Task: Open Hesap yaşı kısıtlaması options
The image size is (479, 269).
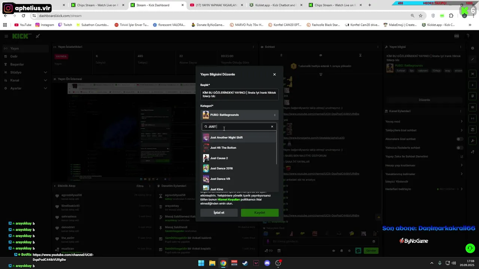Action: click(x=424, y=165)
